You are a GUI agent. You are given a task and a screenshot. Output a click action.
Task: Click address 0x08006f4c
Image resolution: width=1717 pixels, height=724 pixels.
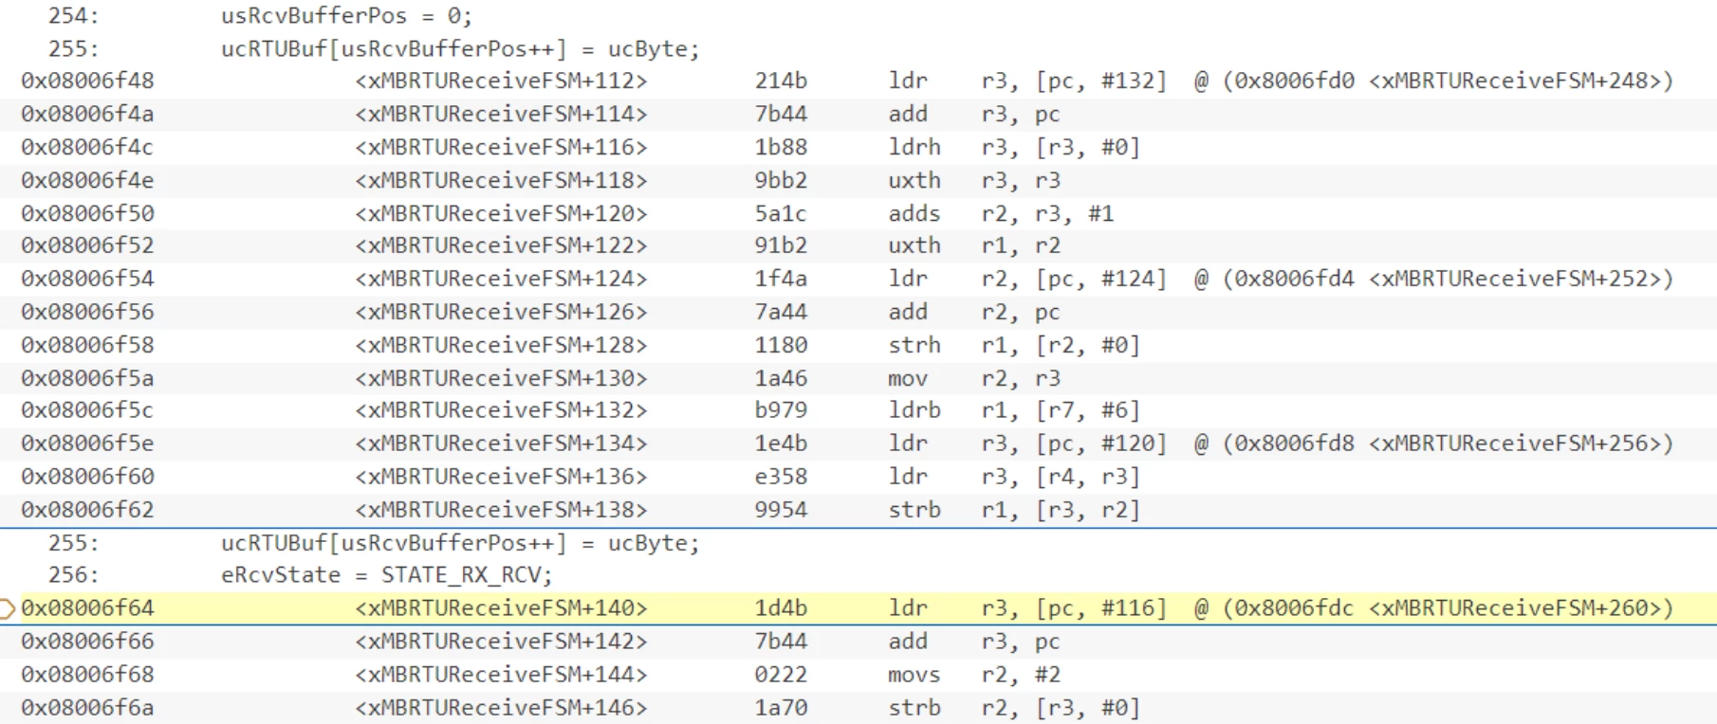click(87, 148)
